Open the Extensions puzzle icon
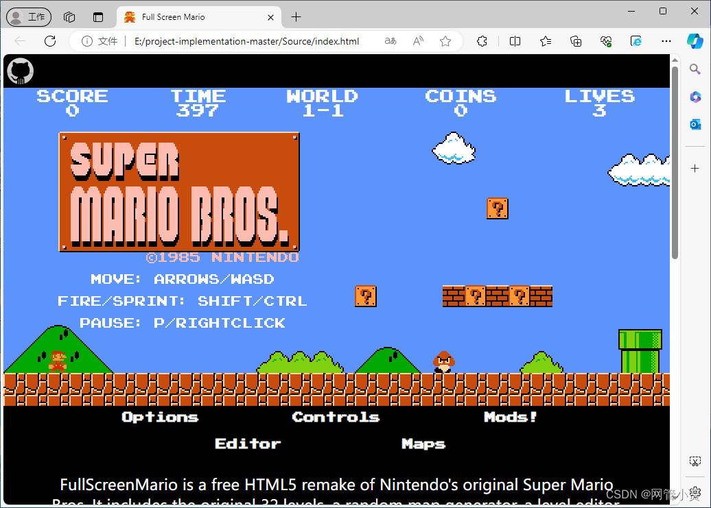This screenshot has height=508, width=711. (x=482, y=41)
